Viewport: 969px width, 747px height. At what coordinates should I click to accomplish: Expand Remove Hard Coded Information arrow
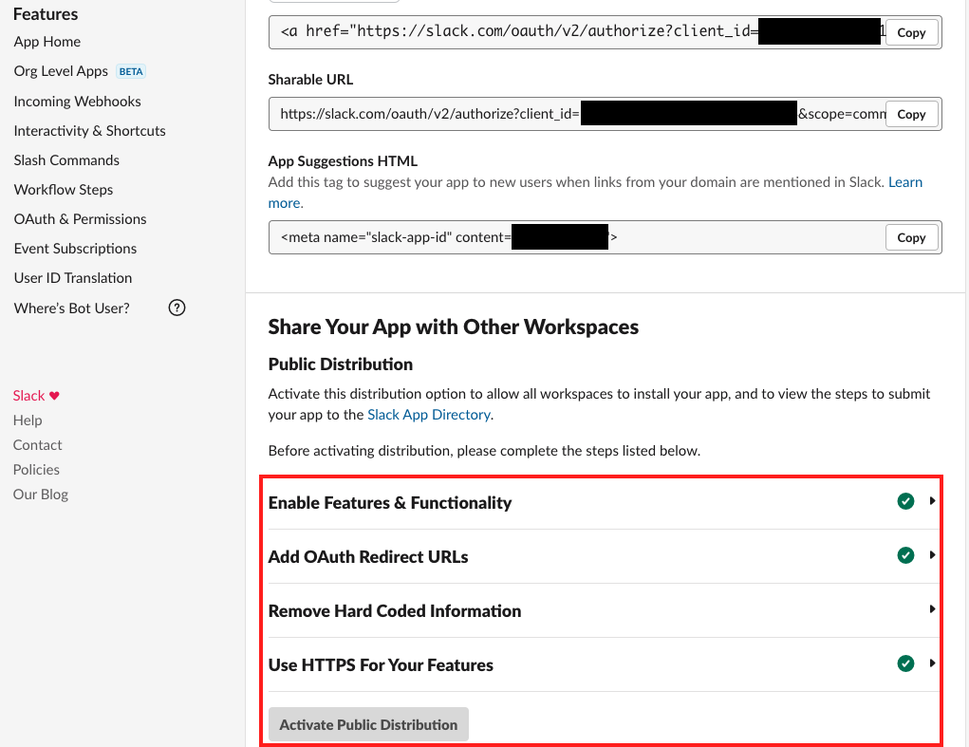(x=932, y=609)
